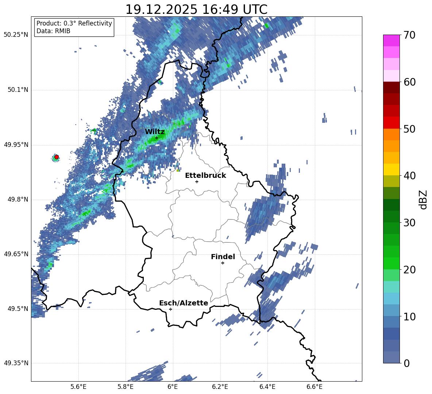Click the Findel station cross marker

pos(223,263)
